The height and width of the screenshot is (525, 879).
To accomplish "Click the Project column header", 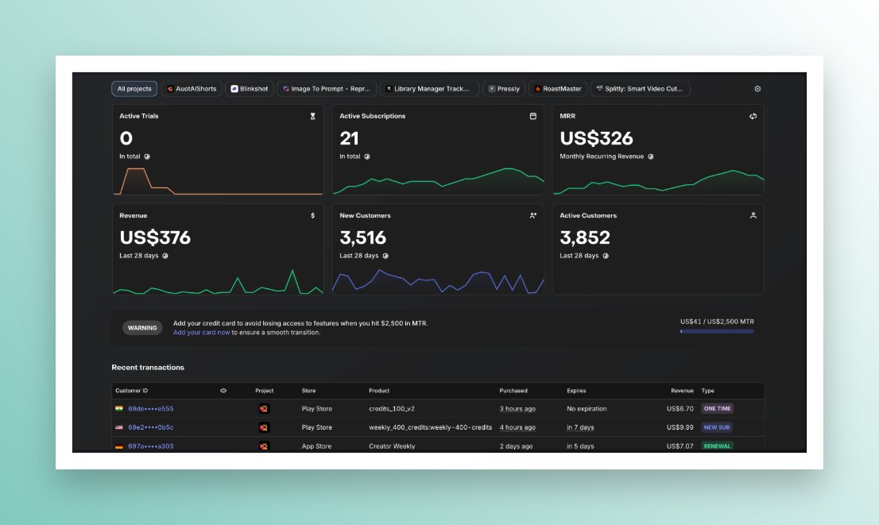I will tap(264, 391).
